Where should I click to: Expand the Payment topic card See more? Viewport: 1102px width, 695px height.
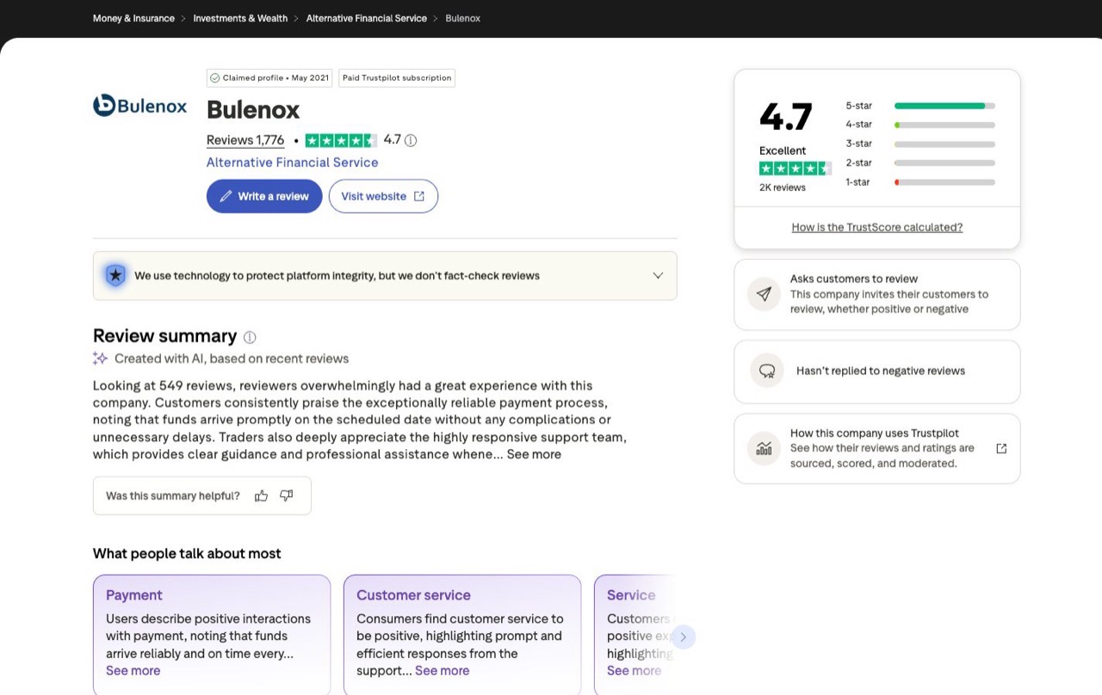pyautogui.click(x=133, y=671)
